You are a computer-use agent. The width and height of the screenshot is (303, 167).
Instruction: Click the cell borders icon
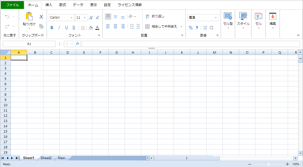click(83, 28)
